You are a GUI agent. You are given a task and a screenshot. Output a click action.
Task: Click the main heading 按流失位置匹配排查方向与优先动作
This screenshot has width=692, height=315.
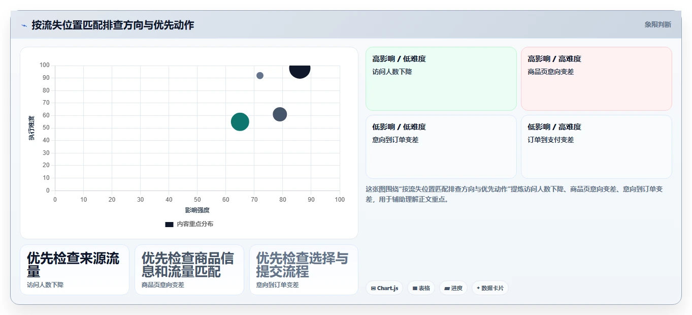[113, 25]
